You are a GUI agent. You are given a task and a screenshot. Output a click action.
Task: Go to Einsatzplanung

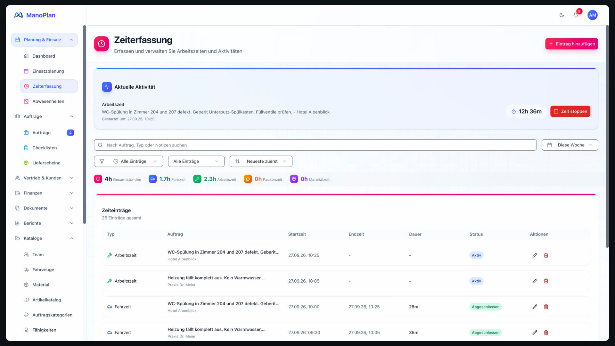49,71
